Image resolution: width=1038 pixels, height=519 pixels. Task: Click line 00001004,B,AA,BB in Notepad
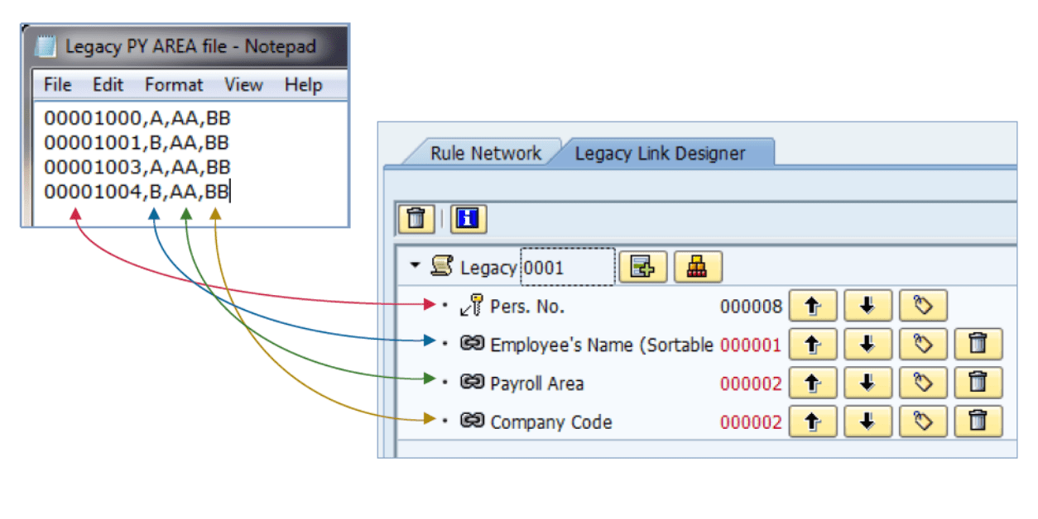pos(137,193)
